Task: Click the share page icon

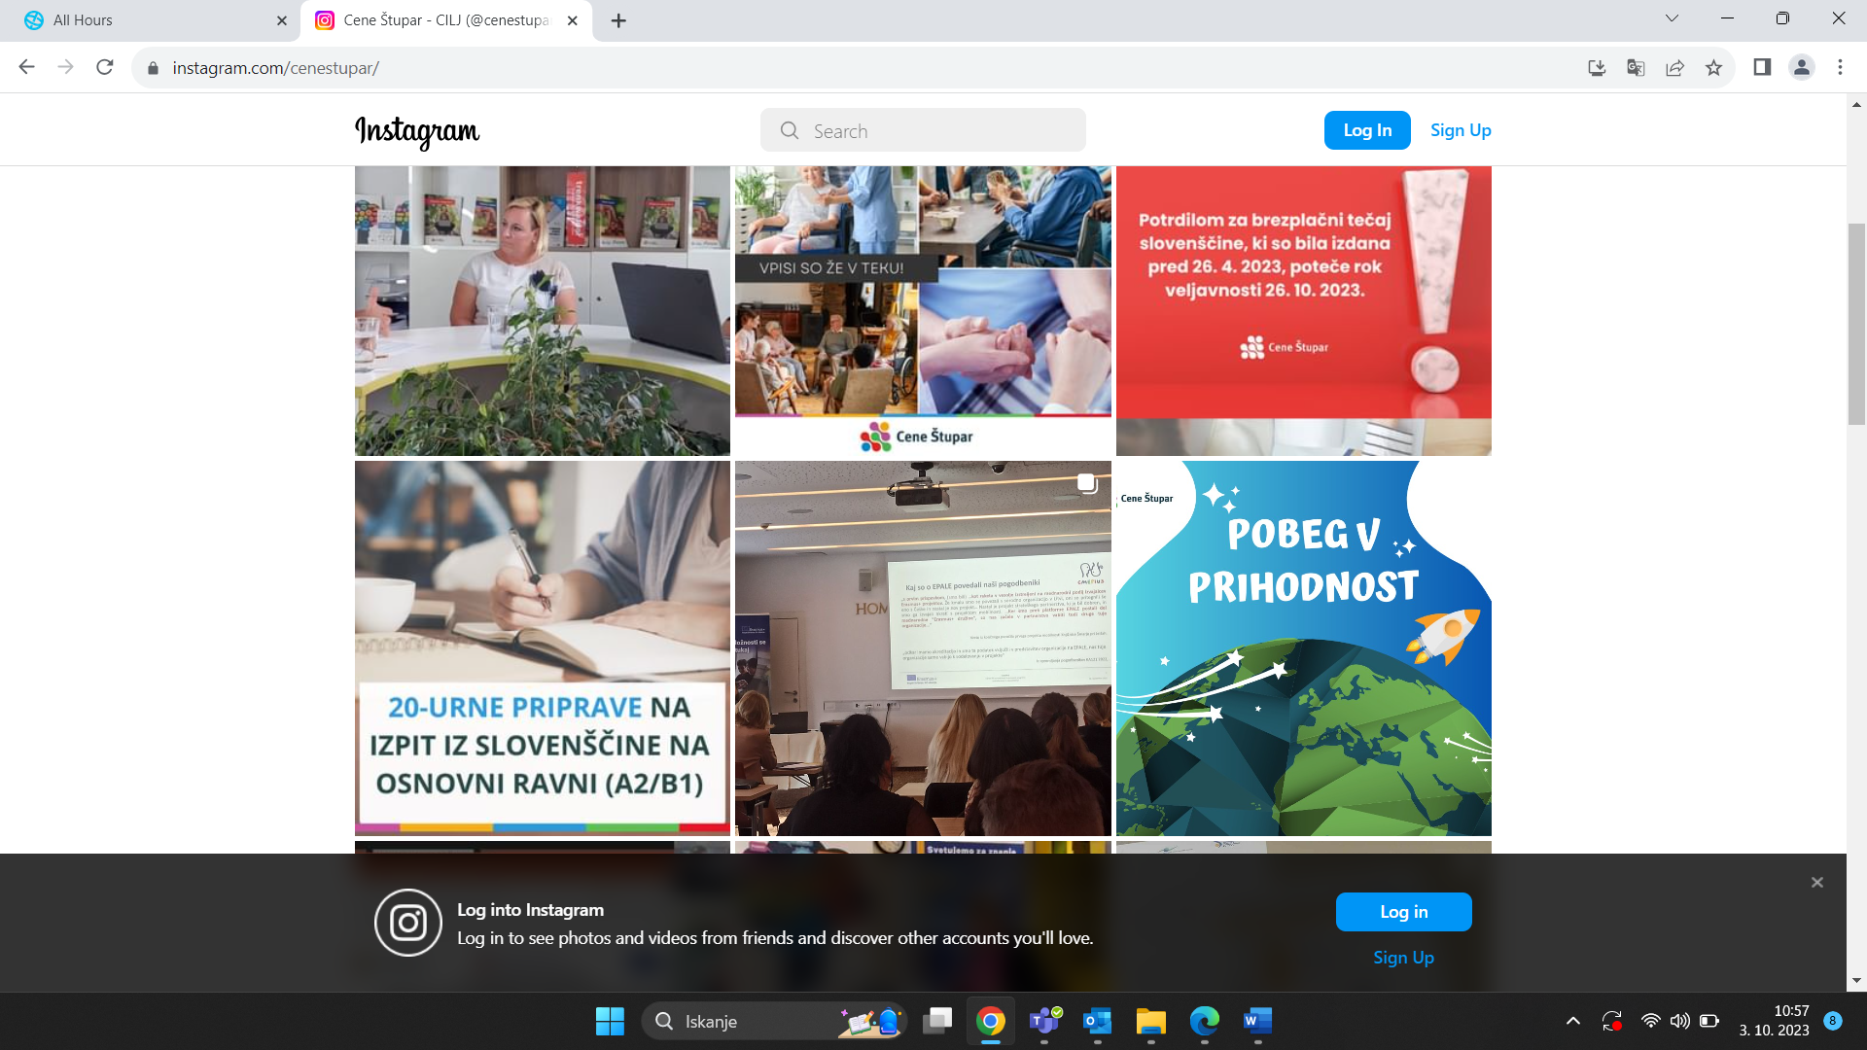Action: (x=1674, y=67)
